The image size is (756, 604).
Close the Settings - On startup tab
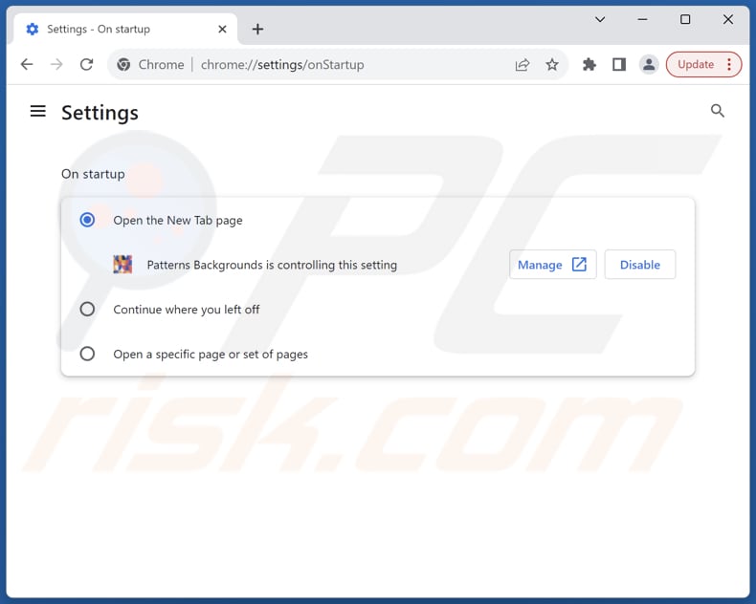tap(222, 30)
